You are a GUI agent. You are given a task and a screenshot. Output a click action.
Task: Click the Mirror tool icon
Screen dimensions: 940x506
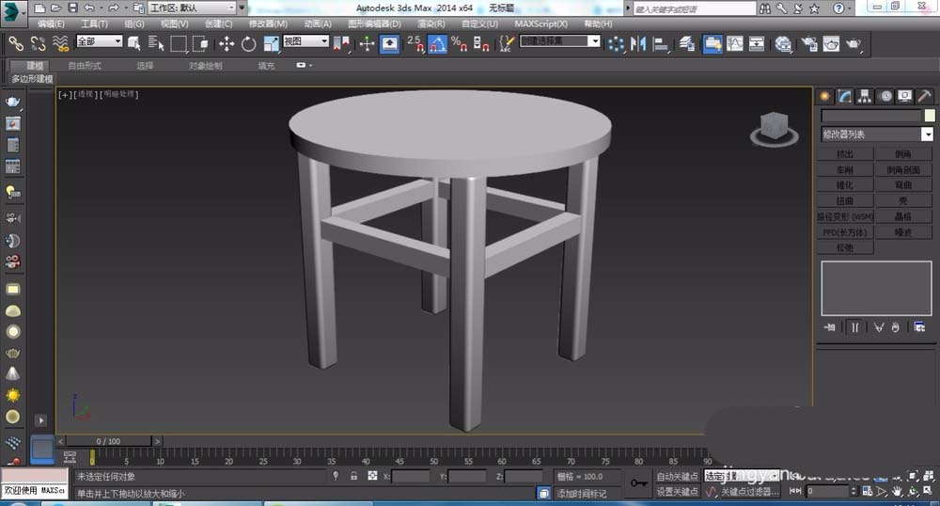[x=640, y=43]
